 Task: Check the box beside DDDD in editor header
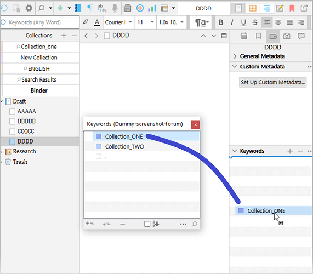(107, 36)
